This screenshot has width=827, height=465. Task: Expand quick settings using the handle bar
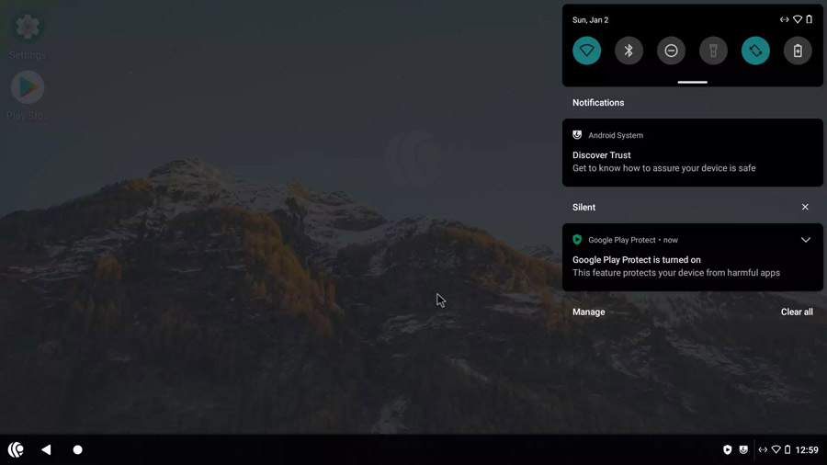click(x=692, y=82)
